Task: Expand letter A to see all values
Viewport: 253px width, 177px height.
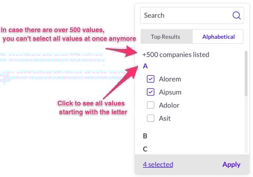Action: (x=145, y=66)
